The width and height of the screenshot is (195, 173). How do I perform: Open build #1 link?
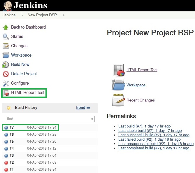pos(12,169)
